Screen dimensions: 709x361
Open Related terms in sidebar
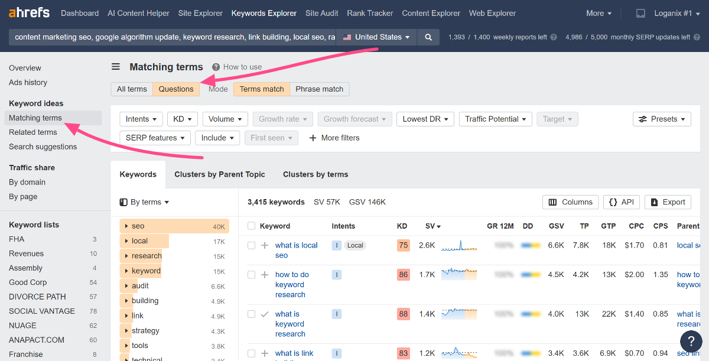pyautogui.click(x=33, y=132)
